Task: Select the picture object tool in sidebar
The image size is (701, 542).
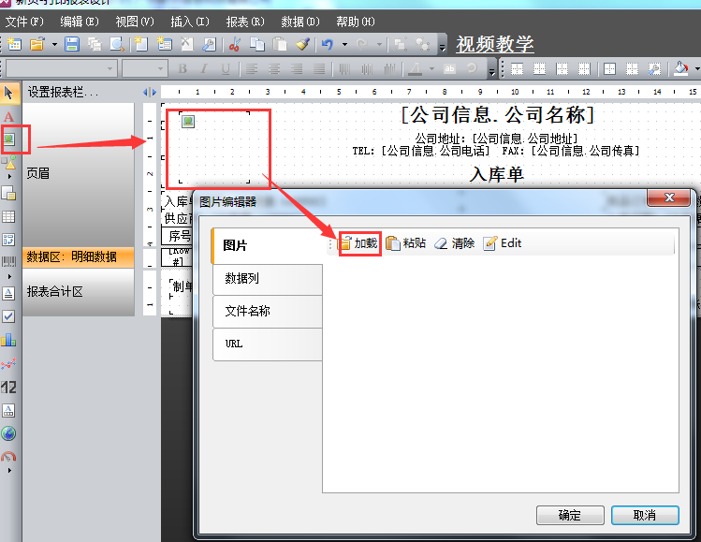Action: point(9,139)
